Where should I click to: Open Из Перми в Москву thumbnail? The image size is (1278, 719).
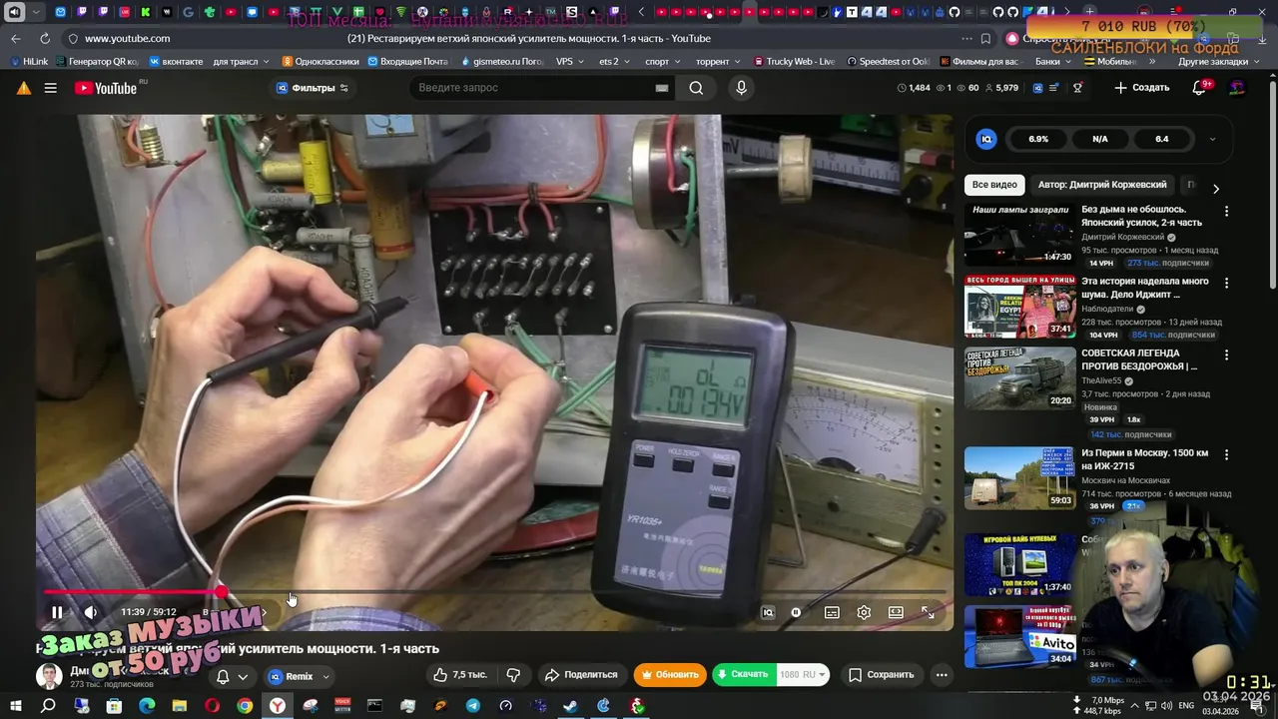pos(1019,477)
